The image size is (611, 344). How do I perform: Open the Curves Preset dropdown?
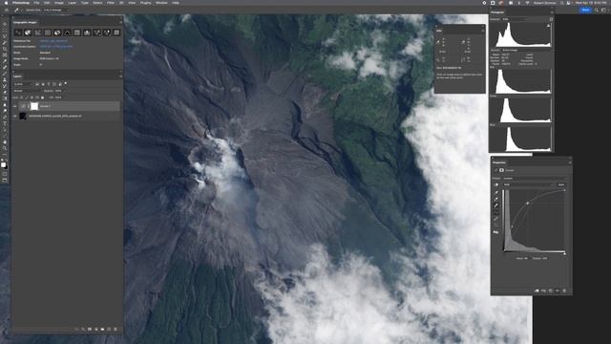pos(535,179)
